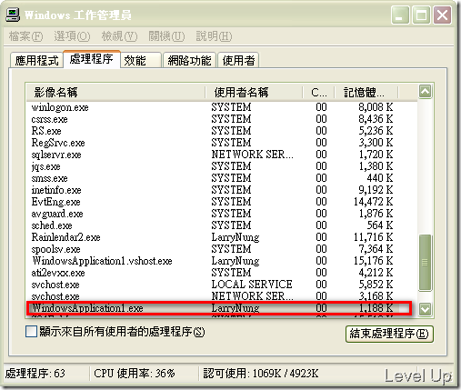The width and height of the screenshot is (461, 390).
Task: Enable 顯示來自所有使用者的處理程序 checkbox
Action: [x=31, y=332]
